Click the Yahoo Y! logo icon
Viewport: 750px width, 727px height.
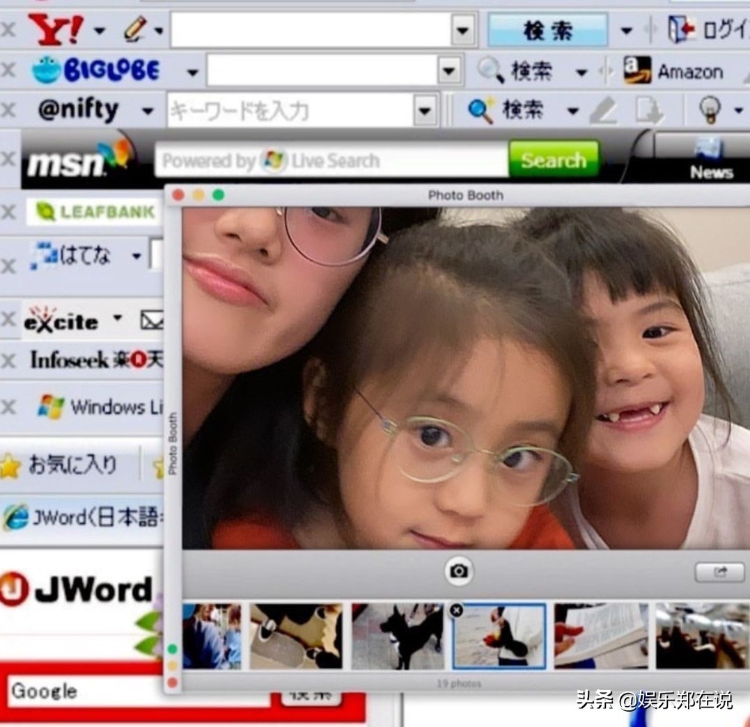(x=56, y=30)
